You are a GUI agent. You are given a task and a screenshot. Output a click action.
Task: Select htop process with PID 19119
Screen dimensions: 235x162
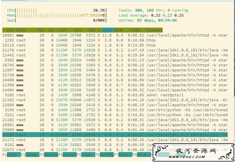pos(115,45)
